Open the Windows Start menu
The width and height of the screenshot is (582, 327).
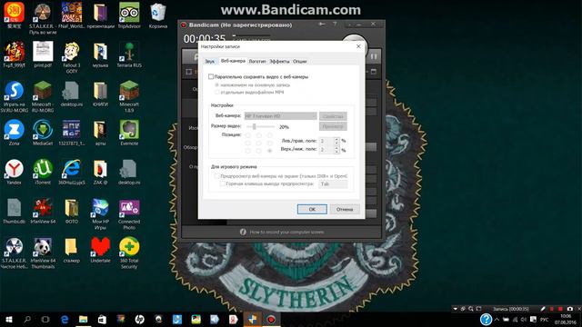coord(9,319)
